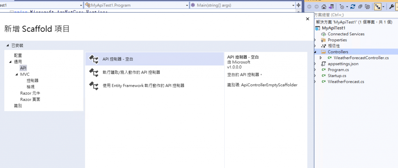Select 通用 in the category tree
This screenshot has height=168, width=398.
click(x=18, y=62)
